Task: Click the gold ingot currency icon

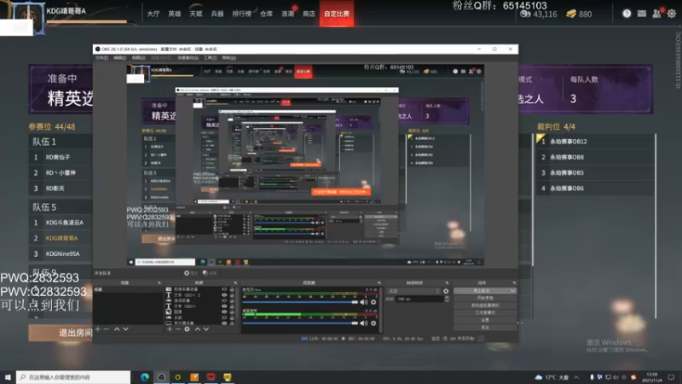Action: click(571, 14)
